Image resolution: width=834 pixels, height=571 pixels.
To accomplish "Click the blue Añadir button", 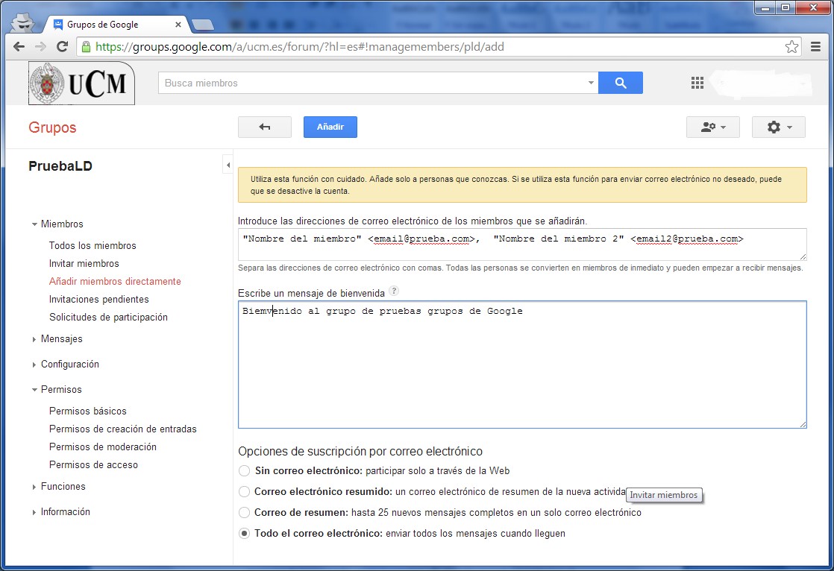I will [330, 127].
